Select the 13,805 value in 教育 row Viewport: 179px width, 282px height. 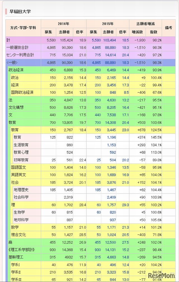pos(67,122)
